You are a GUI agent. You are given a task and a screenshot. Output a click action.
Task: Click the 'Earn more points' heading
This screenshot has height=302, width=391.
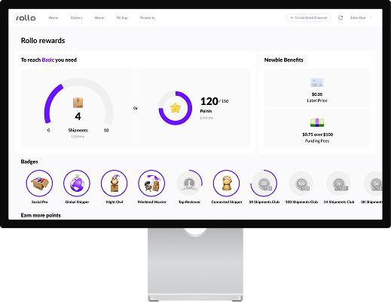[x=41, y=215]
